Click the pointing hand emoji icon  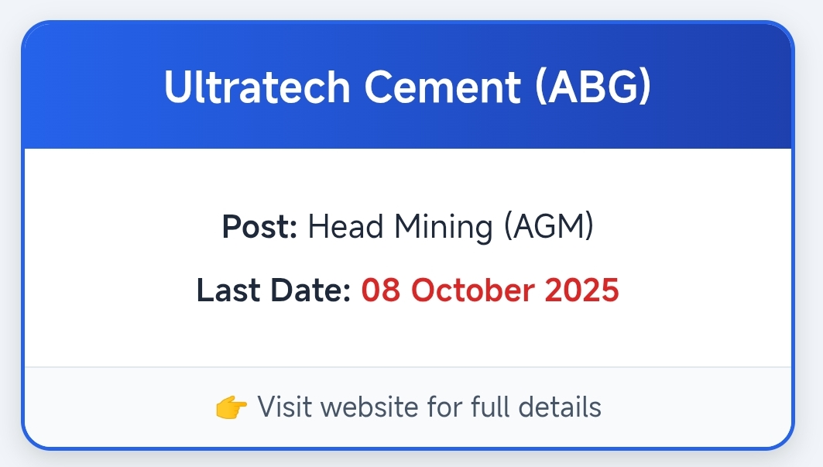pyautogui.click(x=231, y=407)
